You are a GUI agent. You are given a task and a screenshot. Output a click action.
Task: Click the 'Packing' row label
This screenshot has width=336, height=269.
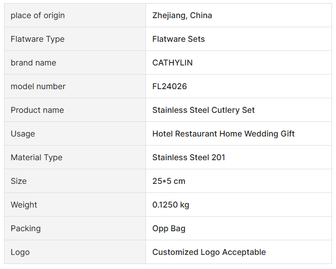[25, 229]
